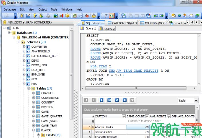Open the Windows menu
The width and height of the screenshot is (202, 138).
(x=67, y=9)
